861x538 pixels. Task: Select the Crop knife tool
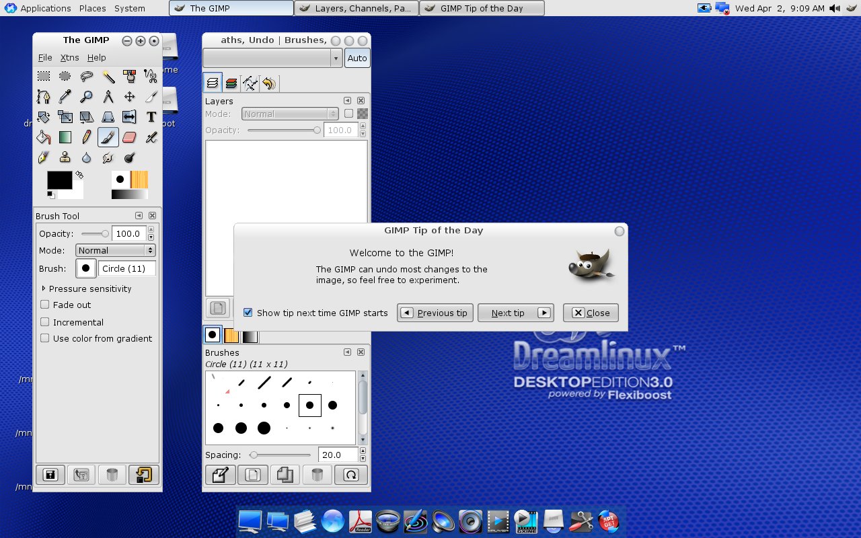151,97
